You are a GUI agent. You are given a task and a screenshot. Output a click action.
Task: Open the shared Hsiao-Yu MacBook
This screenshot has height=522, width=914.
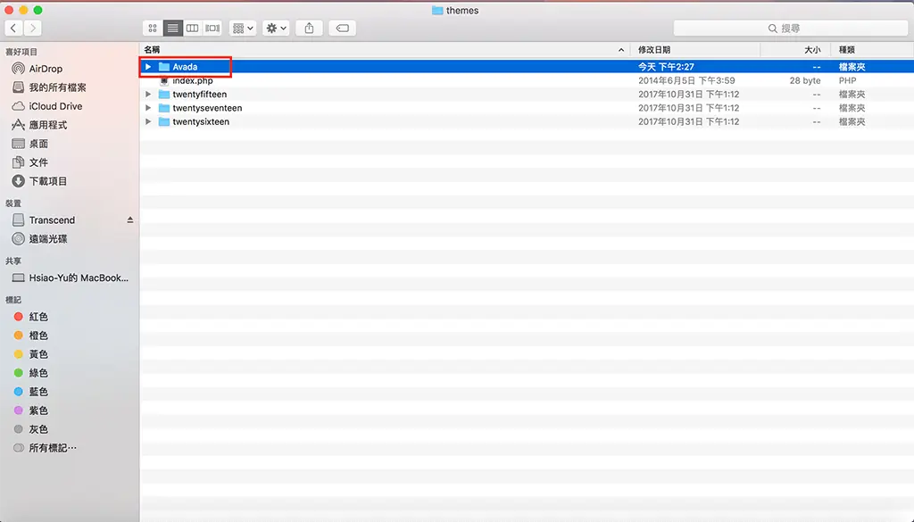point(70,278)
